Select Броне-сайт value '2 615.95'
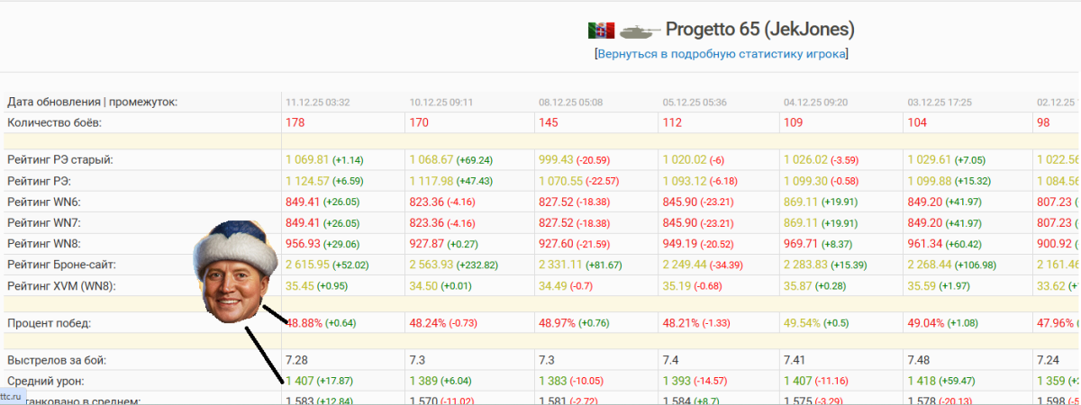 click(307, 265)
